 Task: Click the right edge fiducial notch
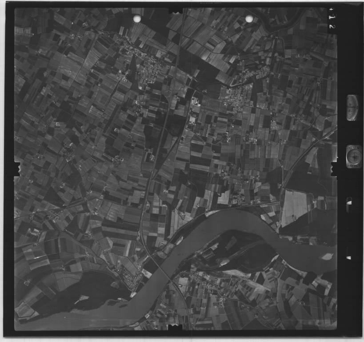334,169
